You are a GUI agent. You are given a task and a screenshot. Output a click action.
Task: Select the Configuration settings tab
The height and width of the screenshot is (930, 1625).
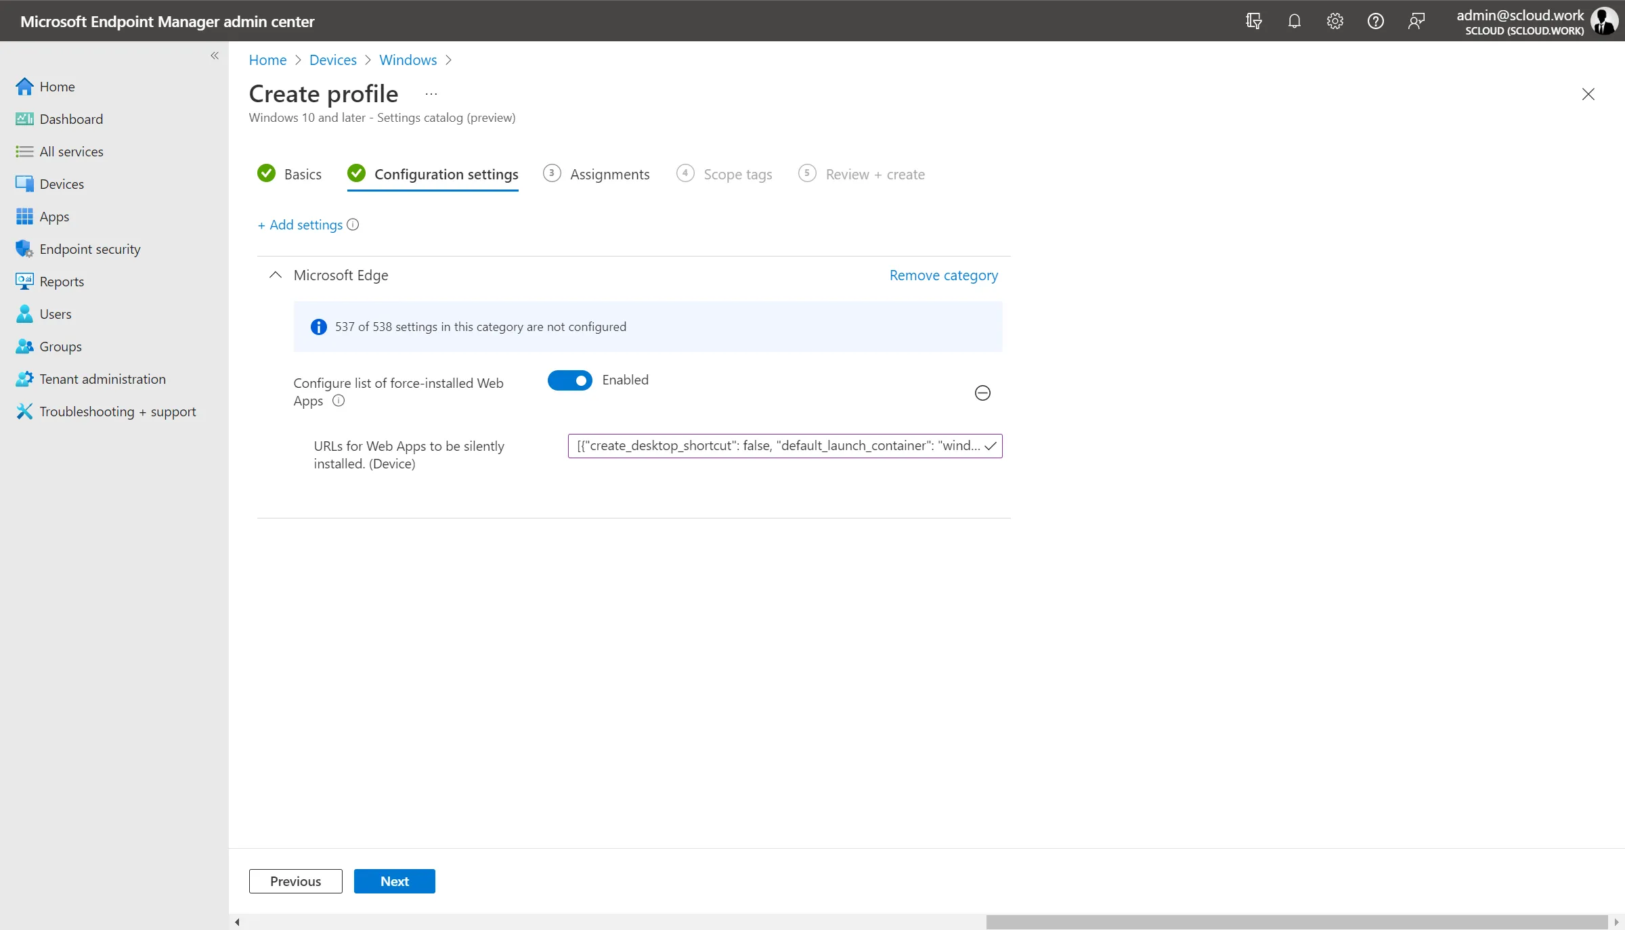click(433, 175)
